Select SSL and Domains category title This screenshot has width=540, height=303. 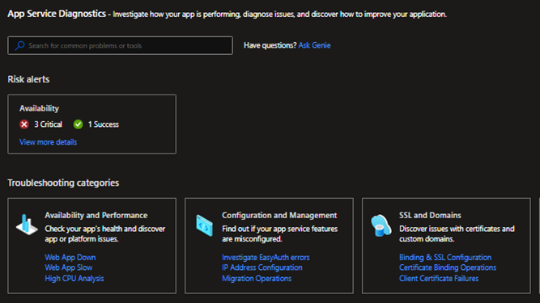click(430, 216)
